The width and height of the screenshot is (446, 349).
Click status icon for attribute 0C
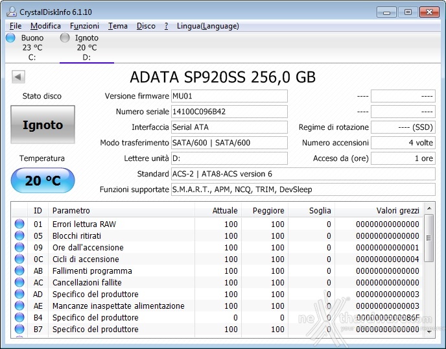[x=19, y=259]
